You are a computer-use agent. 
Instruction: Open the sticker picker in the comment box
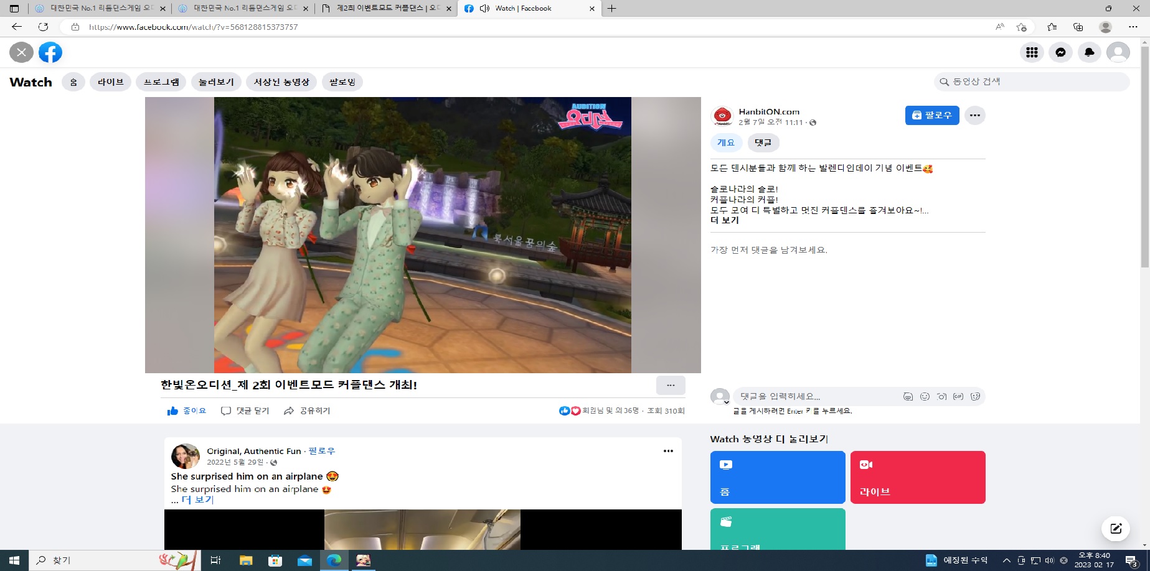[975, 396]
